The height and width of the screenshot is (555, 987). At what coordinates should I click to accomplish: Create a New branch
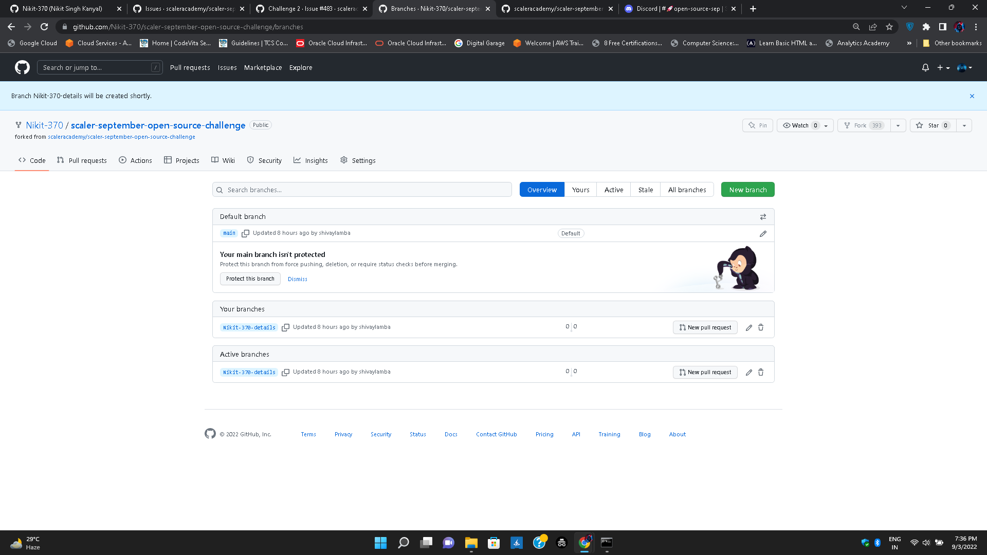(x=747, y=189)
